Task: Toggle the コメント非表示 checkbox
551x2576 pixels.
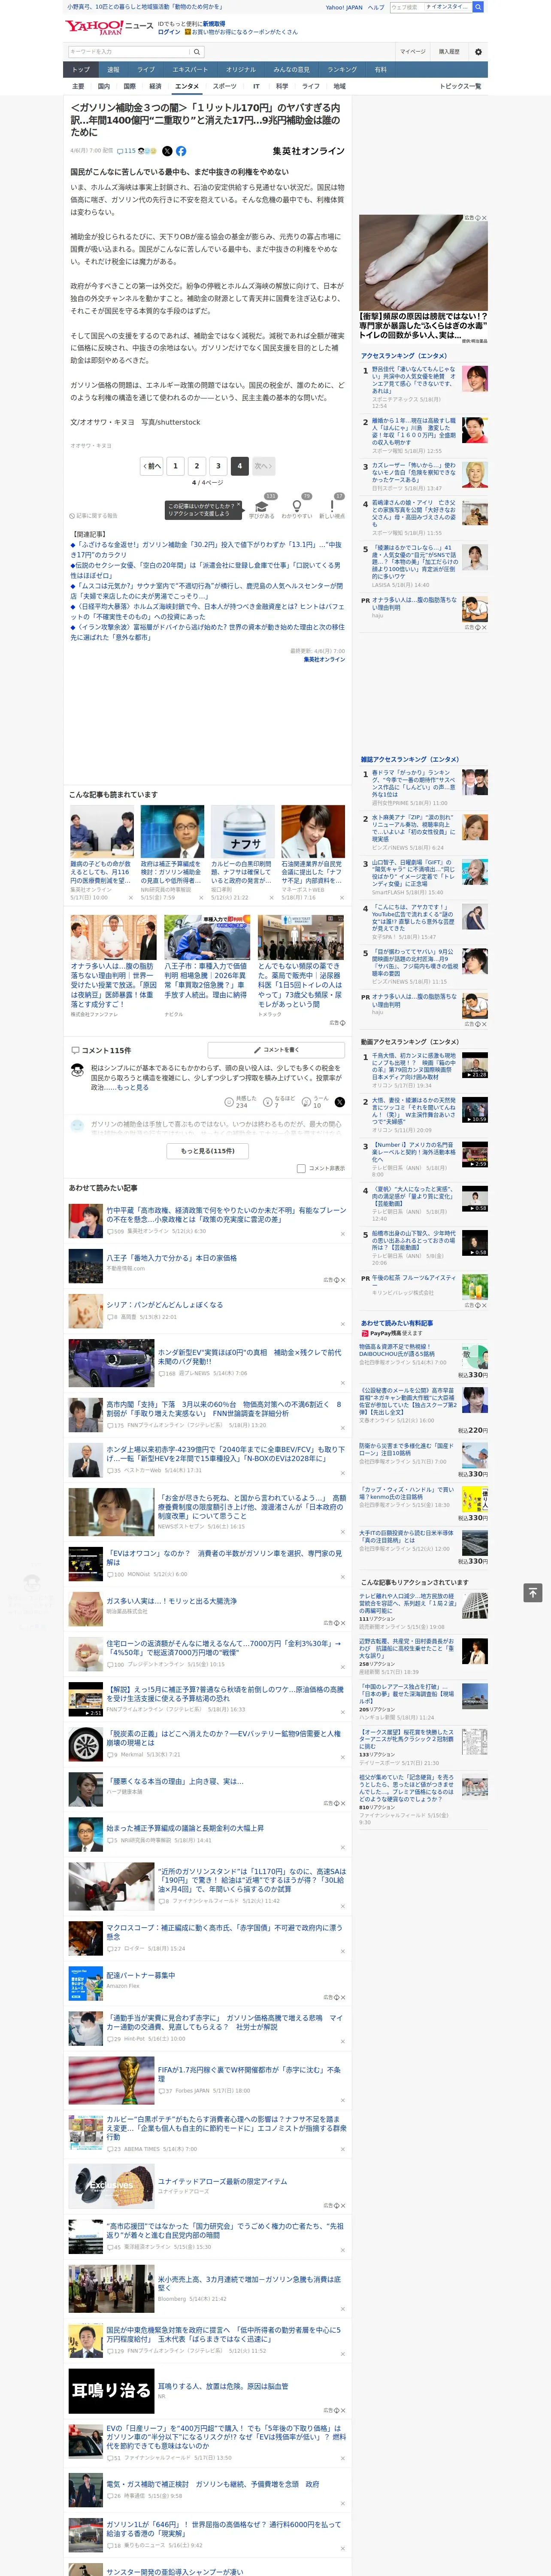Action: coord(301,1168)
